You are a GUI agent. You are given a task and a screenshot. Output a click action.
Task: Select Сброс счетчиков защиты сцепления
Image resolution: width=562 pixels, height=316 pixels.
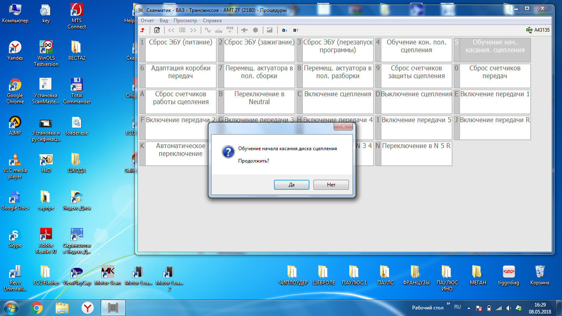(x=413, y=76)
